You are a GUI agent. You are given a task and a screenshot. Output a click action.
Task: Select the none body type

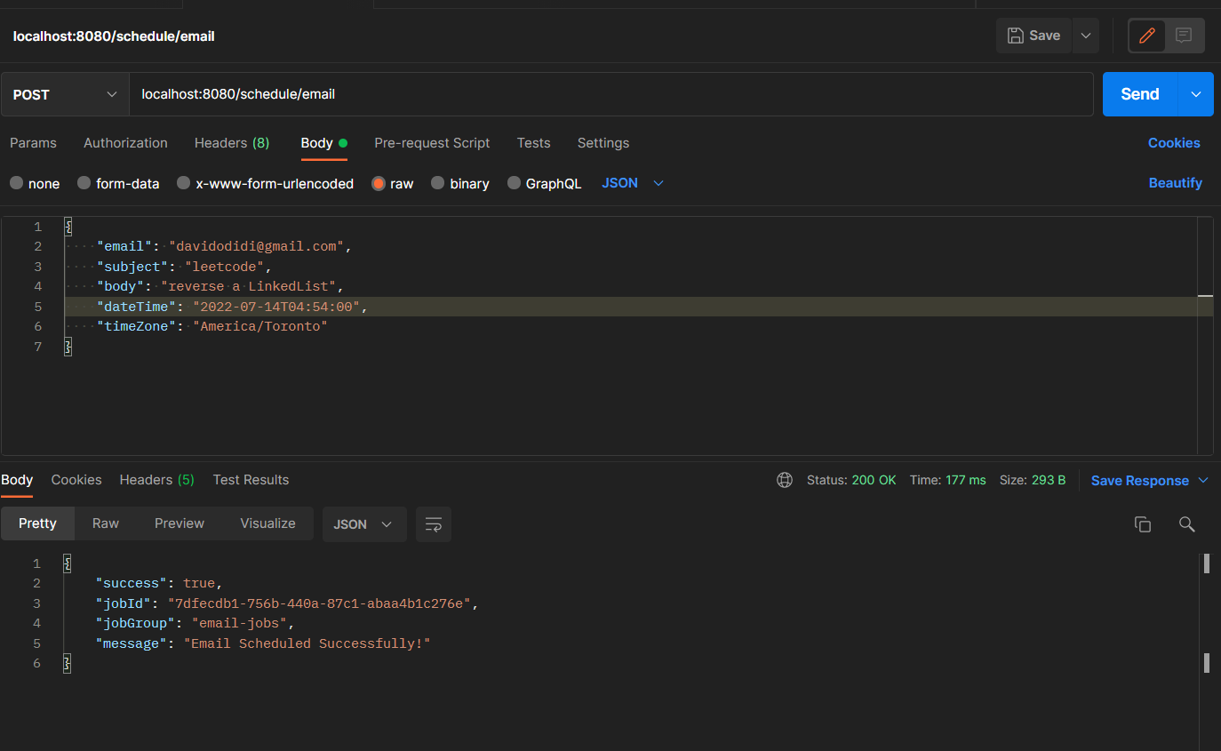coord(35,184)
